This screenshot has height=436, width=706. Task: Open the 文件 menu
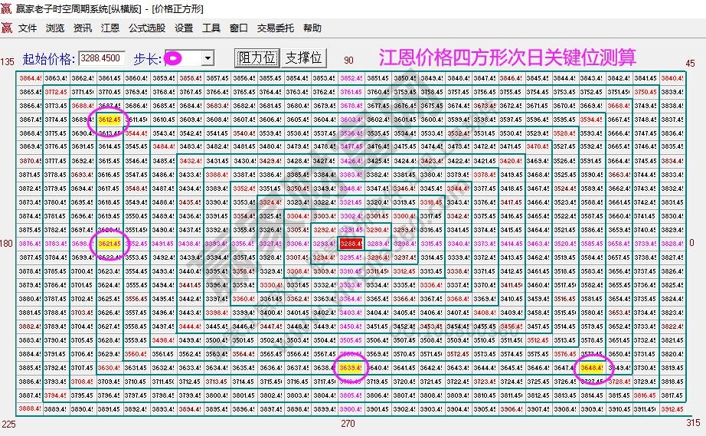tap(28, 28)
